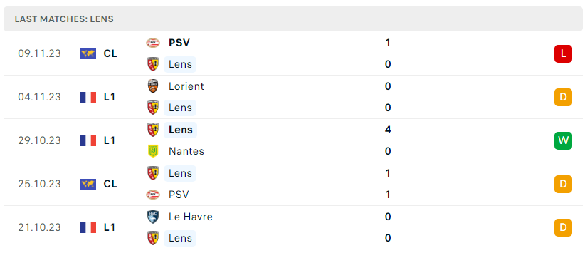The image size is (585, 258).
Task: Open the Le Havre team name link
Action: tap(190, 217)
